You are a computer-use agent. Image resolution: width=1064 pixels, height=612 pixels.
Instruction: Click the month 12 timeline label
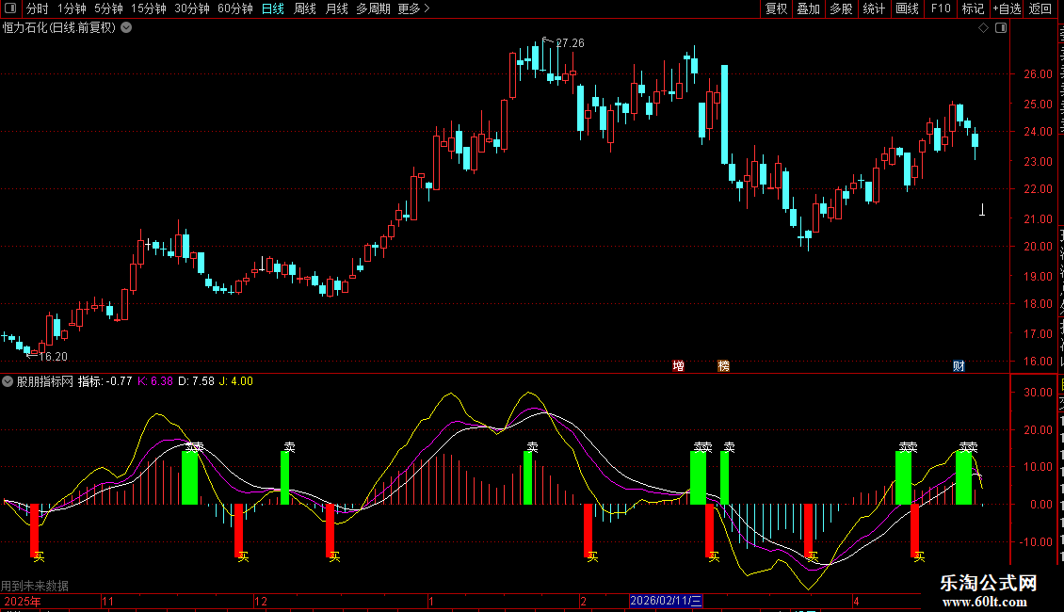(261, 601)
